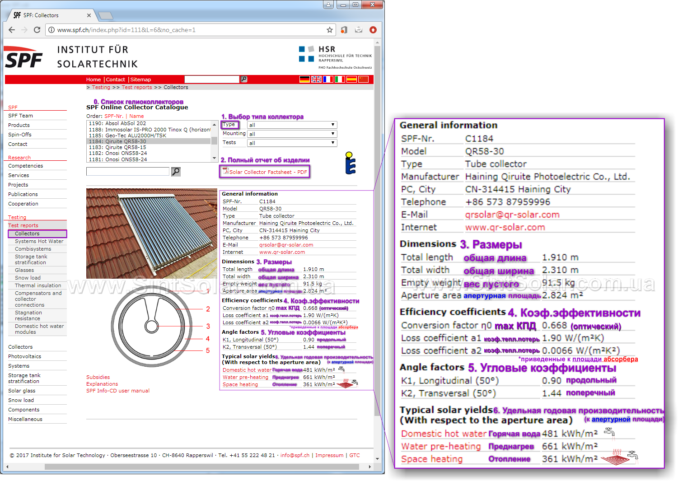The width and height of the screenshot is (678, 481).
Task: Click the gray cast-like extension icon
Action: (359, 30)
